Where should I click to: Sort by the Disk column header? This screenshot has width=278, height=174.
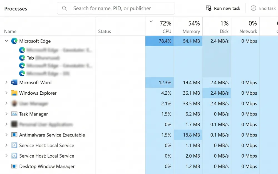217,27
